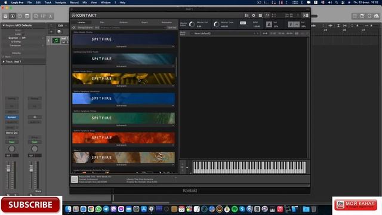The image size is (382, 215).
Task: Open Kontakt settings gear icon
Action: click(253, 16)
